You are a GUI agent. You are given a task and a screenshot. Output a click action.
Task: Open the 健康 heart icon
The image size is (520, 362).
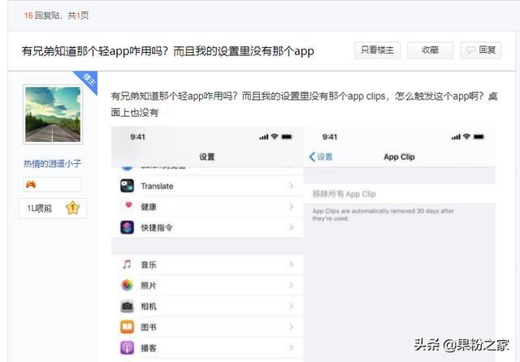[128, 205]
